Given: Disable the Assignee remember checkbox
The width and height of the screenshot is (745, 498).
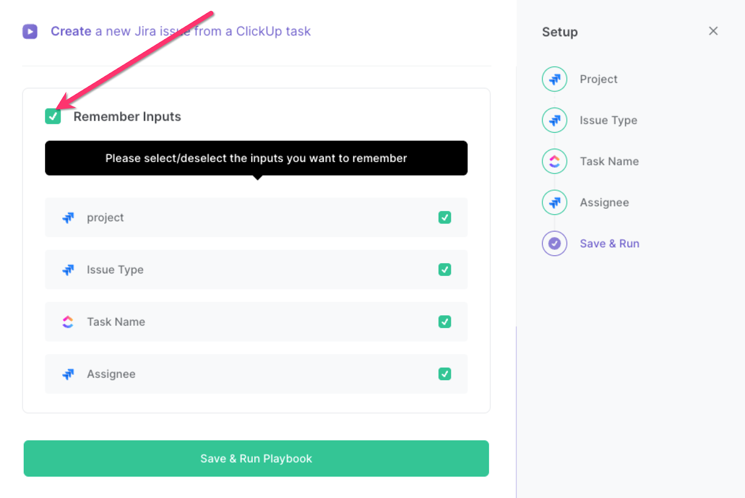Looking at the screenshot, I should point(445,374).
